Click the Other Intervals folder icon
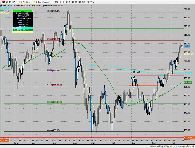The height and width of the screenshot is (148, 195). (34, 2)
